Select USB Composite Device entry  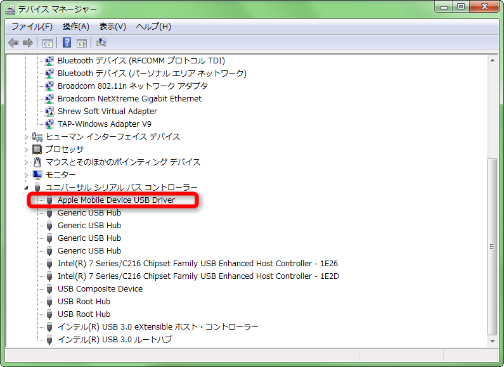[x=100, y=289]
